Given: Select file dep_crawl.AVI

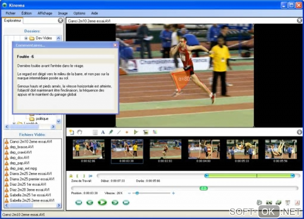Looking at the screenshot, I should pyautogui.click(x=21, y=152).
